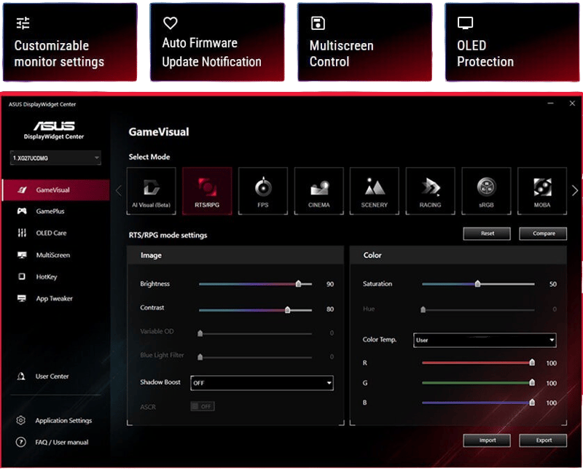Pick the RACING mode icon
The image size is (583, 469).
(x=430, y=191)
